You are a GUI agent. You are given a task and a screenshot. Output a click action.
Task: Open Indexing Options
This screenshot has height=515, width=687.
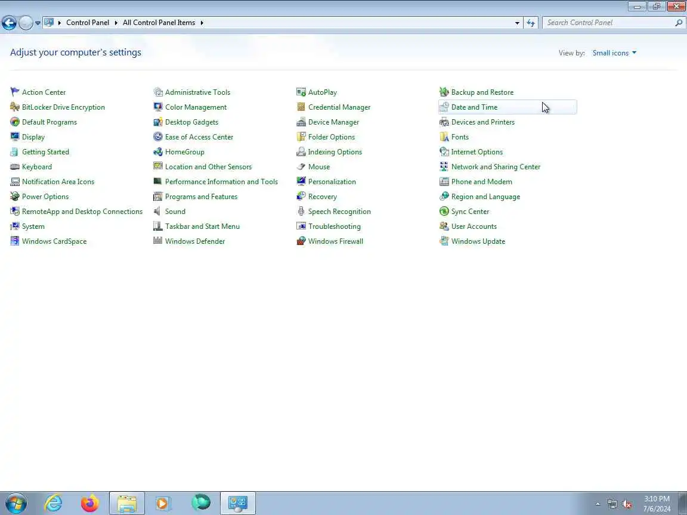coord(335,151)
